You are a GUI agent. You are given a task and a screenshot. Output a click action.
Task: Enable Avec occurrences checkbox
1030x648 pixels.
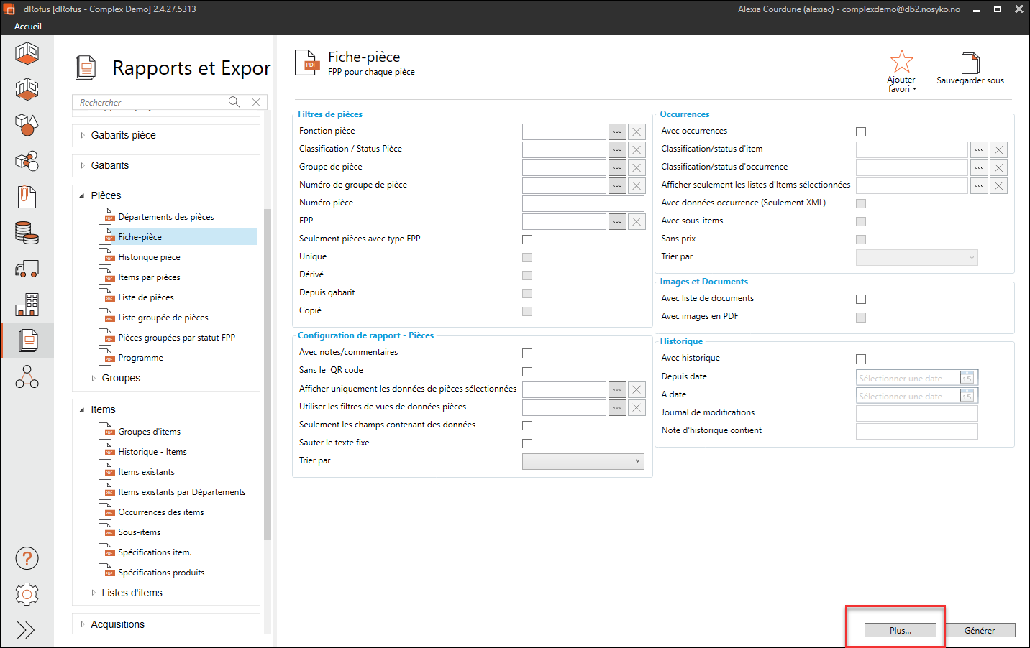[861, 131]
